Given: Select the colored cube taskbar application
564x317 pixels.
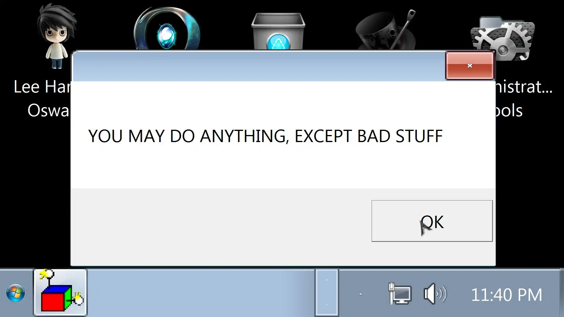Looking at the screenshot, I should click(x=61, y=292).
